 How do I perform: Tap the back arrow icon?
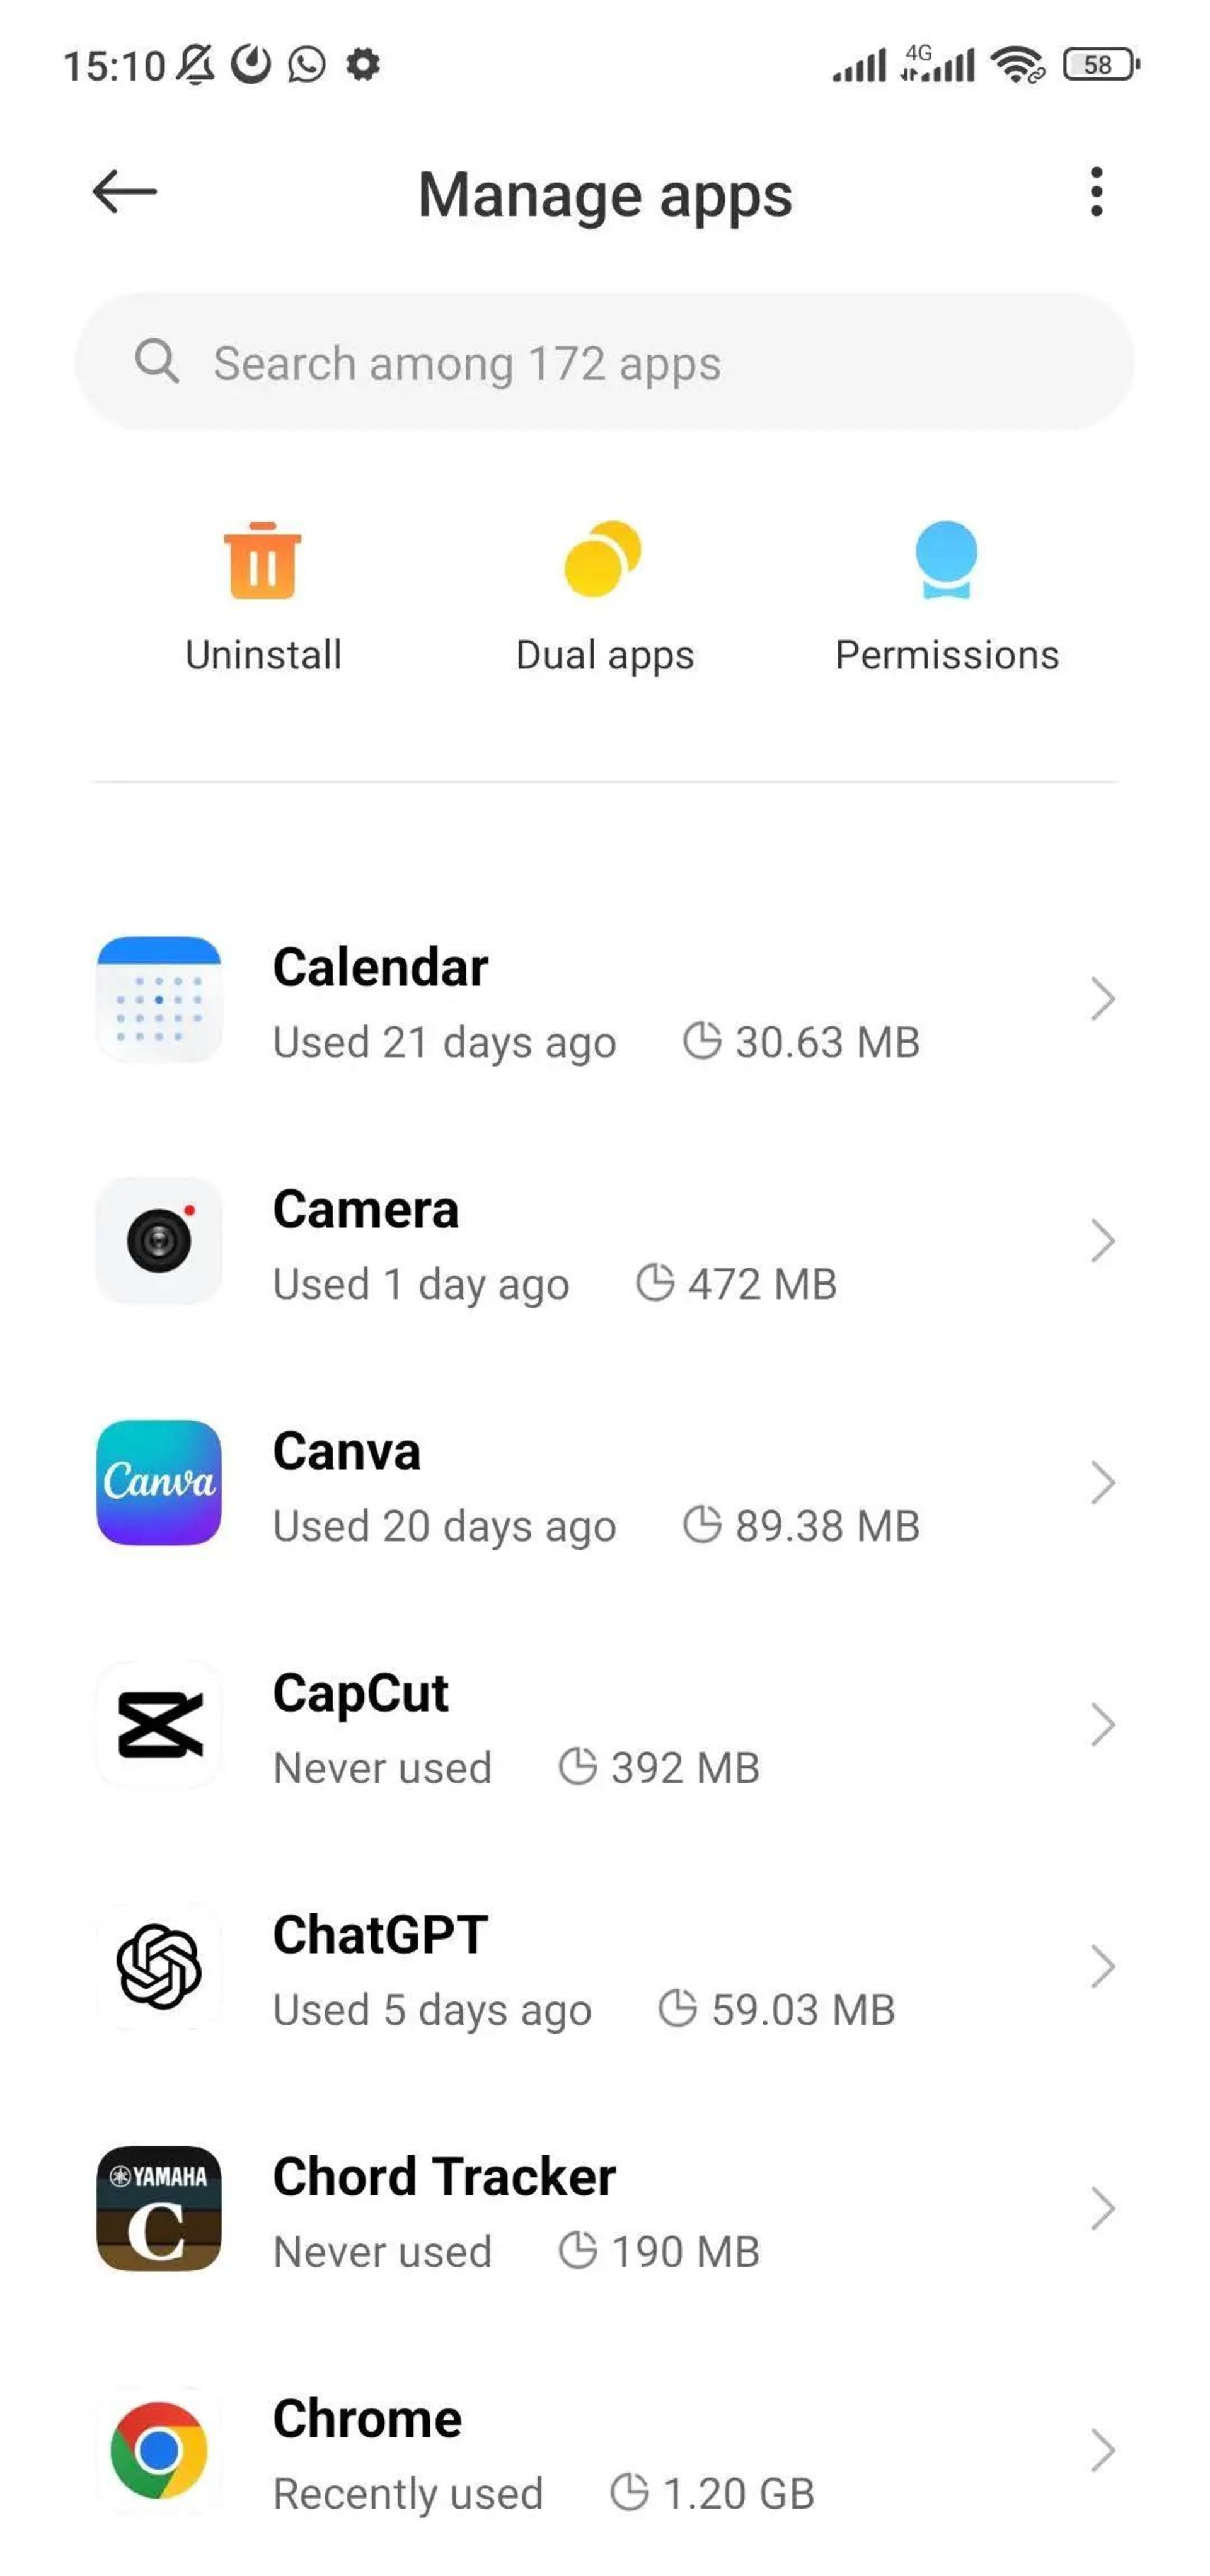tap(124, 191)
